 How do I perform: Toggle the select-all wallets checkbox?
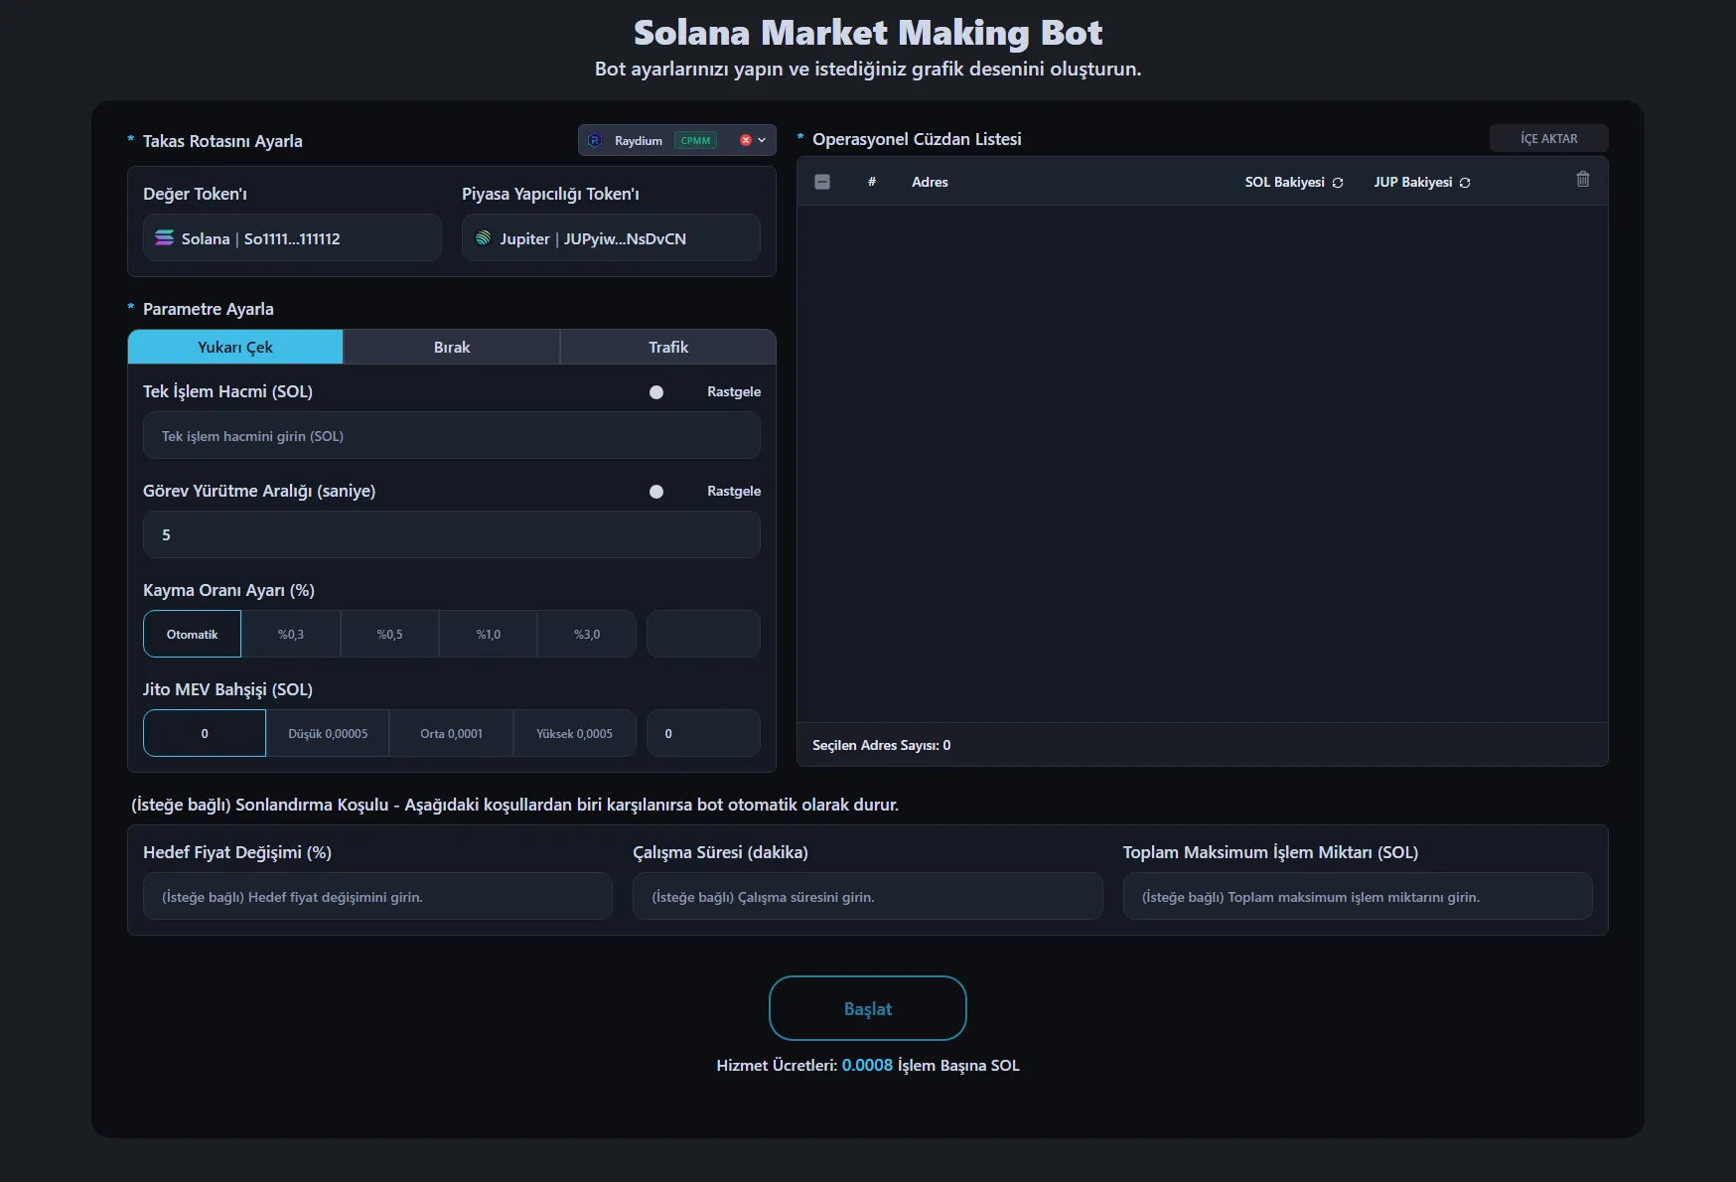click(x=822, y=182)
